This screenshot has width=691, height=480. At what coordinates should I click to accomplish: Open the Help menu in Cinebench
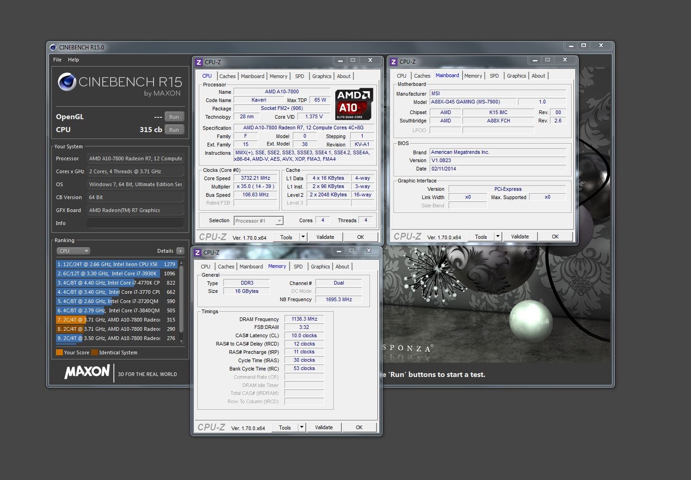pos(74,60)
